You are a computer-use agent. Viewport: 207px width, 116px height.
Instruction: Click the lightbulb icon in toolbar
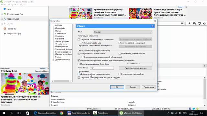[x=189, y=24]
